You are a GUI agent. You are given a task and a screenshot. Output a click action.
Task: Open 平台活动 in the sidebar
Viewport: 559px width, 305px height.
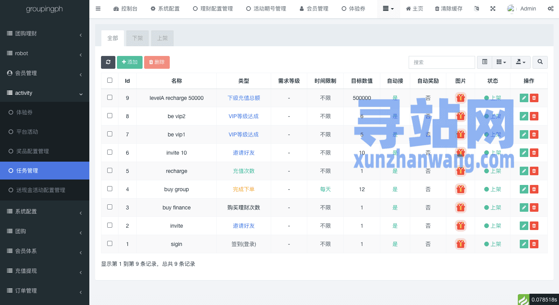(x=45, y=132)
